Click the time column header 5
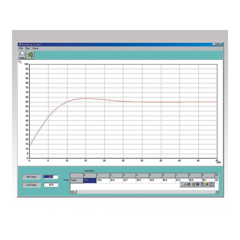The width and height of the screenshot is (240, 240). click(156, 176)
